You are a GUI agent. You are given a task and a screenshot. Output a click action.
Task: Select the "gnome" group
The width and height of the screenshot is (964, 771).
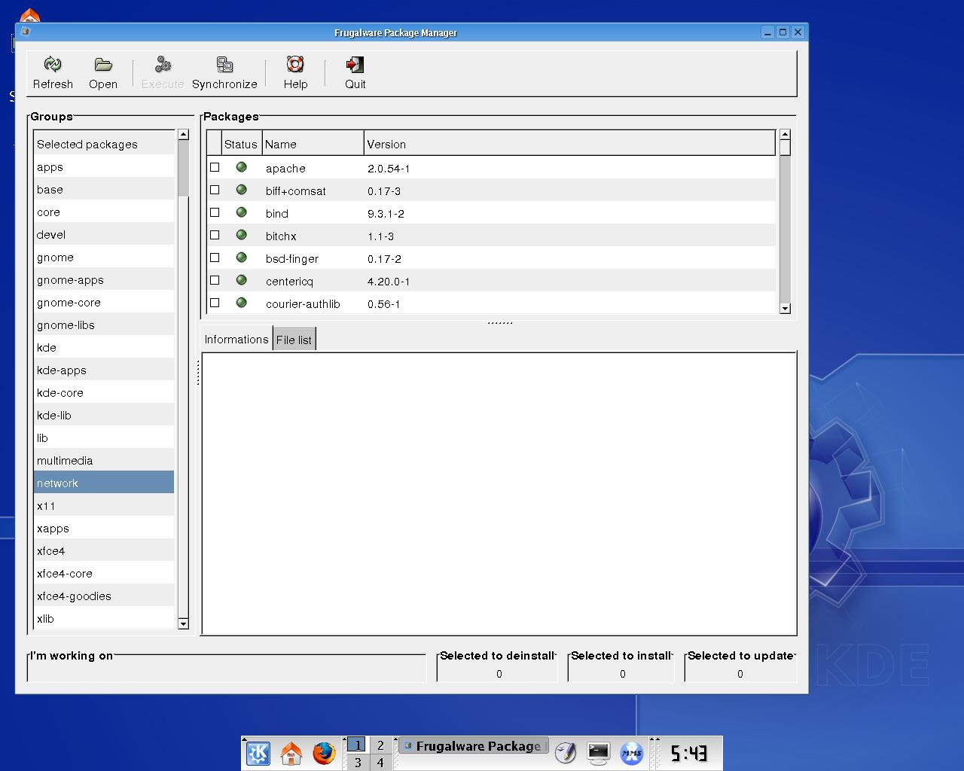coord(104,257)
